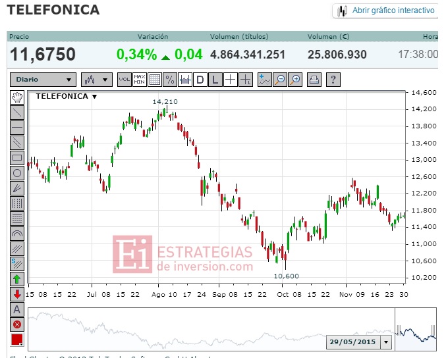Image resolution: width=448 pixels, height=358 pixels.
Task: Select the vertical dotted lines tool
Action: coord(17,203)
